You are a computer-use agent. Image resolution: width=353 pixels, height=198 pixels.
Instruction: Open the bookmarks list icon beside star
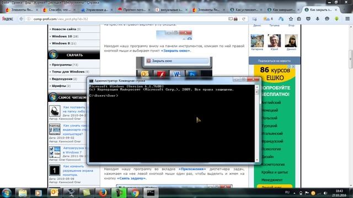click(x=299, y=19)
